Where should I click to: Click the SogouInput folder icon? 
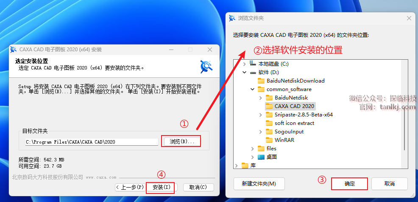(x=269, y=131)
